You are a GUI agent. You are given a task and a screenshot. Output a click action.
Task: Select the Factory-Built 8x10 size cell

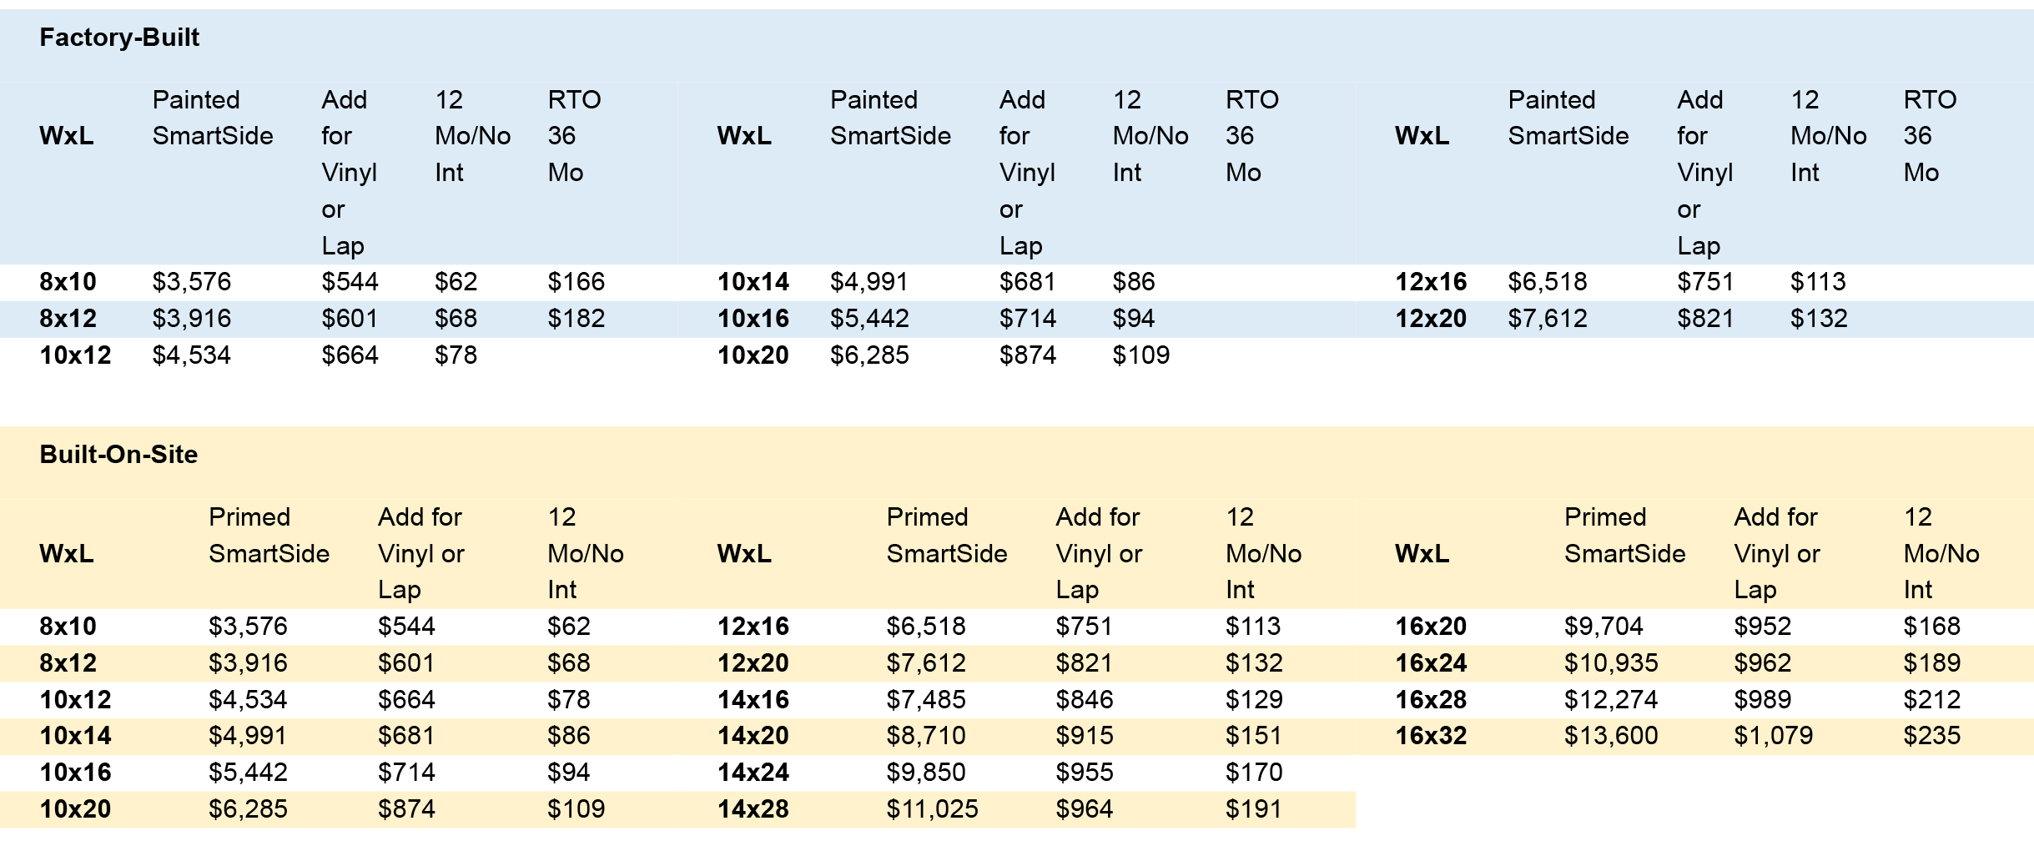click(68, 282)
